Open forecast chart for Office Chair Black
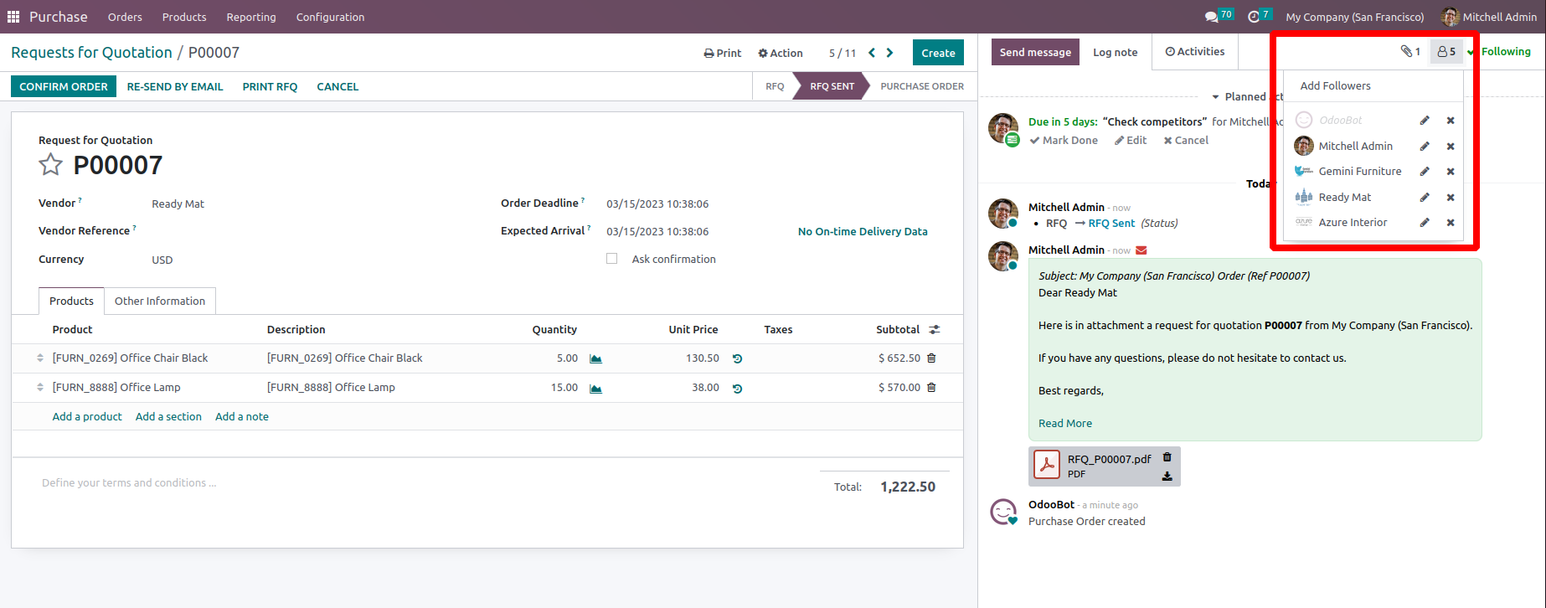The image size is (1546, 608). [x=595, y=358]
